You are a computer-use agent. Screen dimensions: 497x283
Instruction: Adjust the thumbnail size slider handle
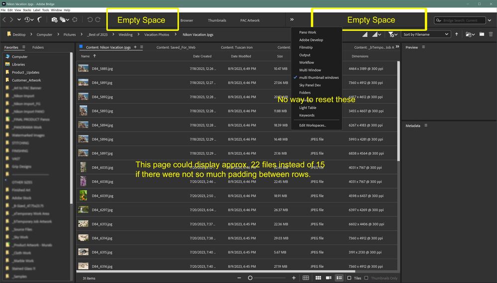pos(250,278)
